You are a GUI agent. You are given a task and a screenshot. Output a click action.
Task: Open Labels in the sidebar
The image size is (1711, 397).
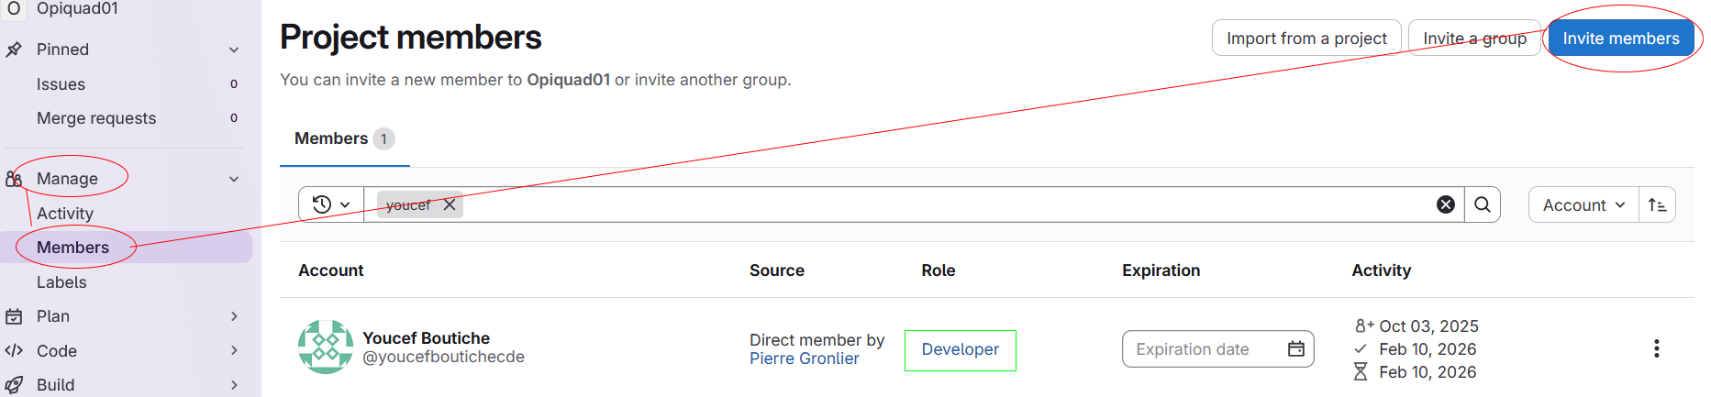click(x=61, y=282)
